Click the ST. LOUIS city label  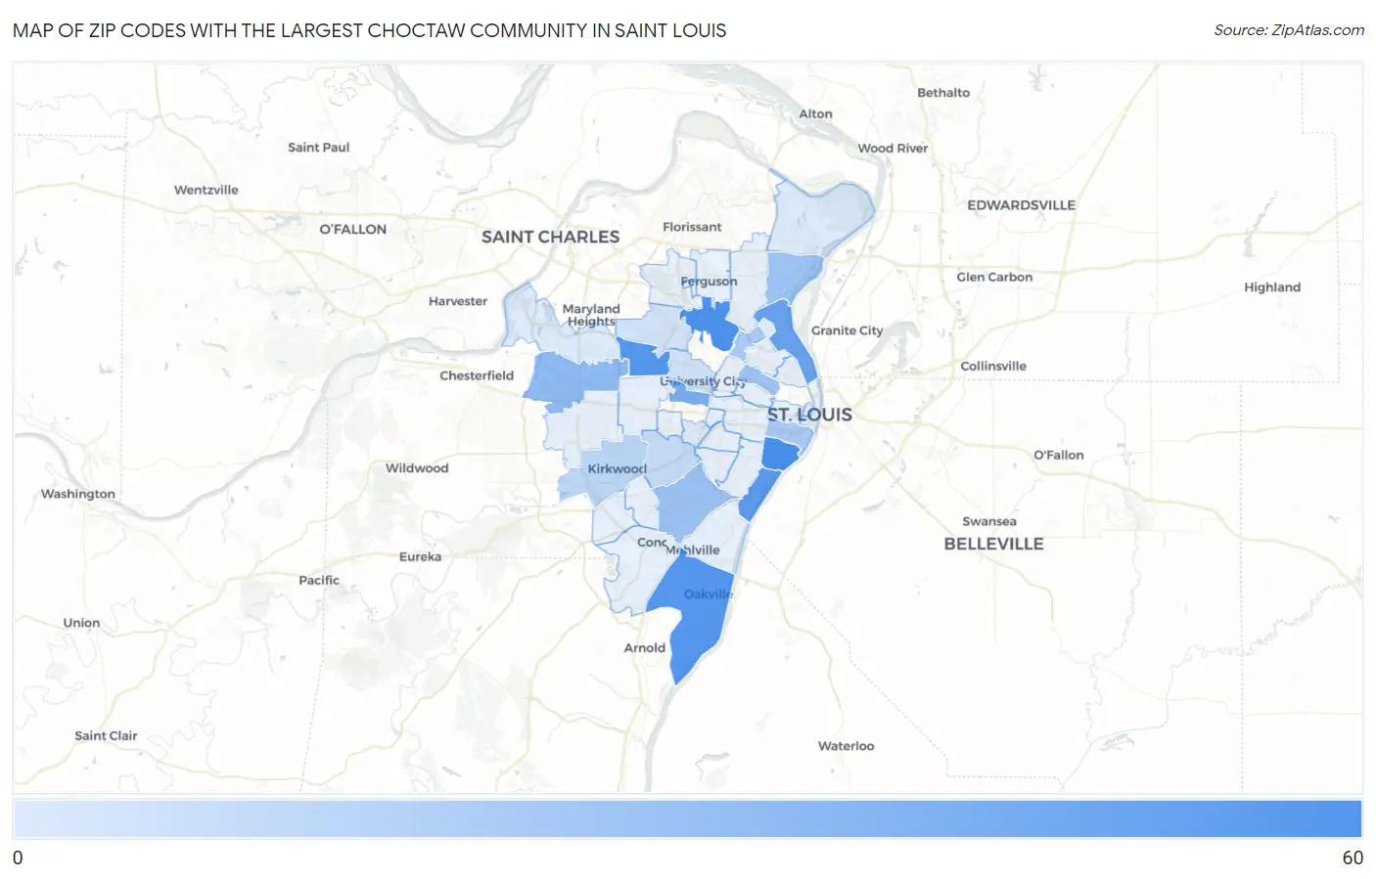809,415
